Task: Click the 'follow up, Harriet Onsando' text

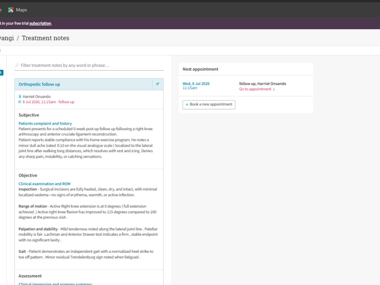Action: pyautogui.click(x=263, y=84)
